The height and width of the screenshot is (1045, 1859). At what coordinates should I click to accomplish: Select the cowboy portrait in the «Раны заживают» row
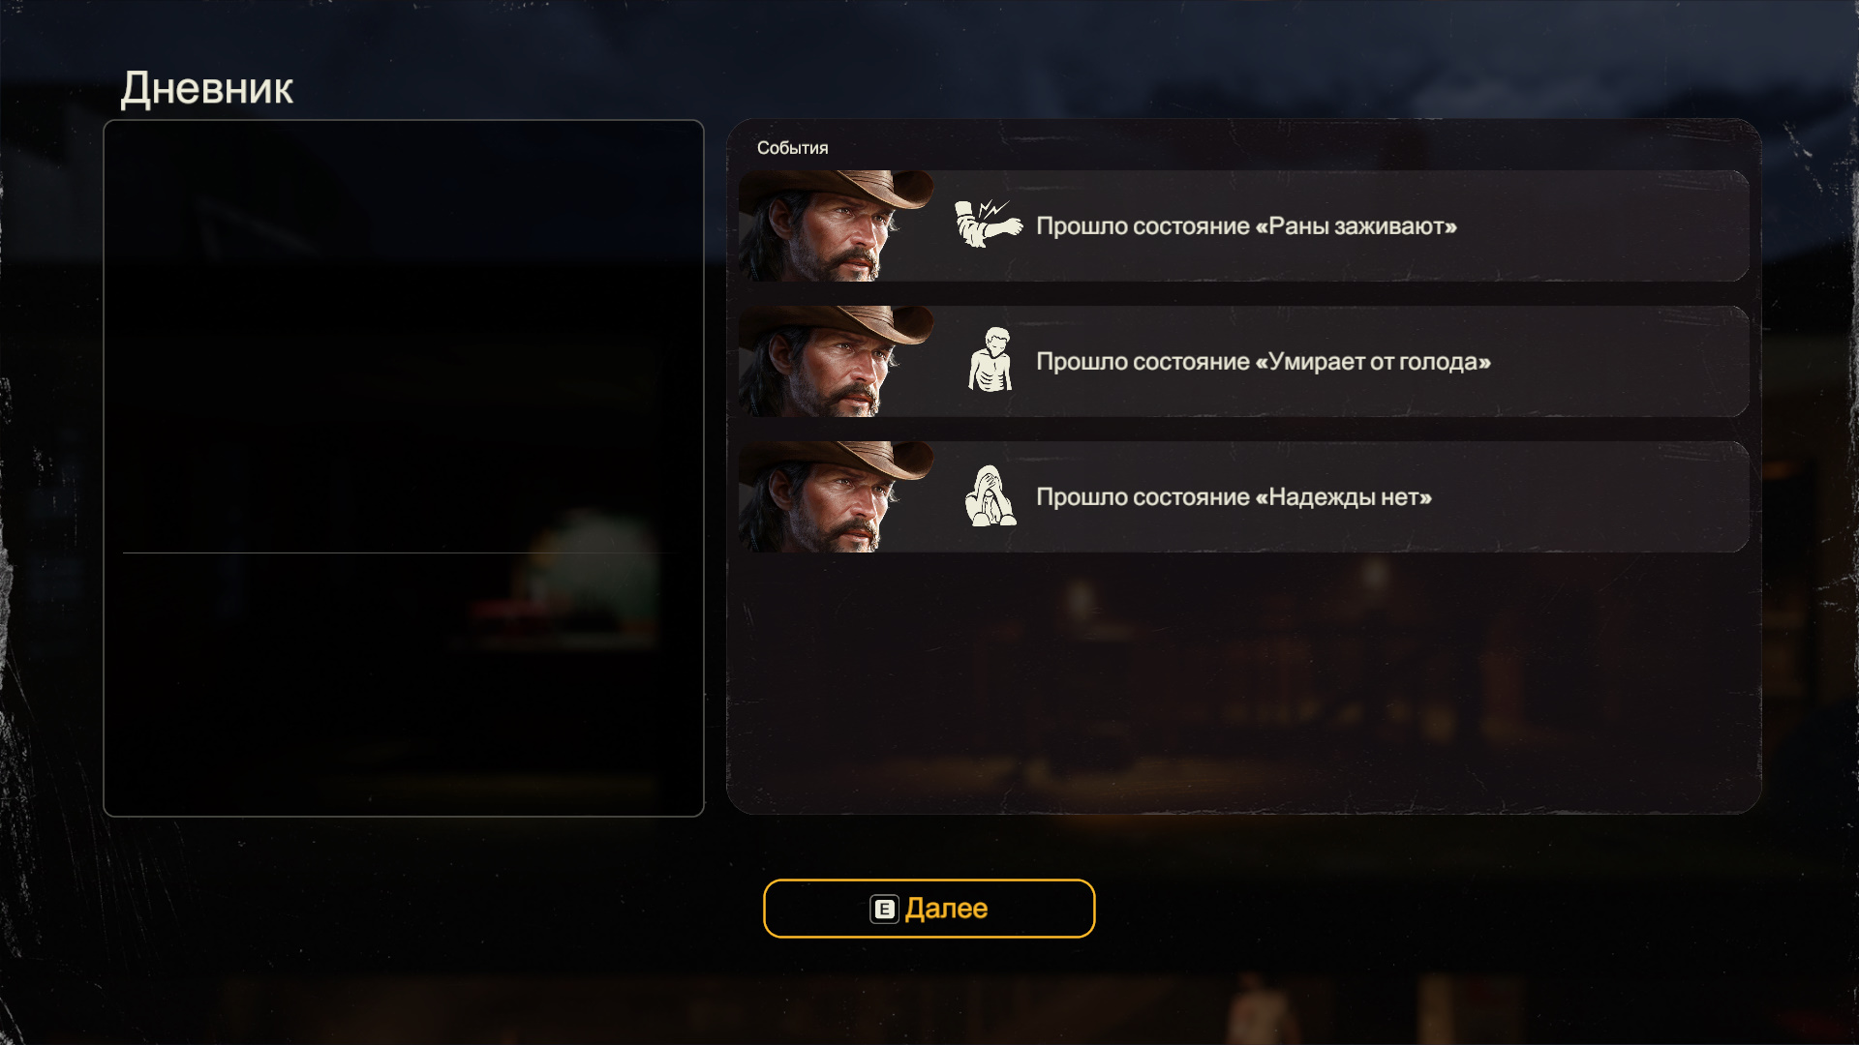click(x=836, y=226)
